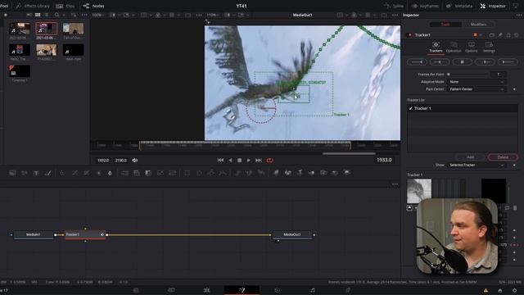Open the Spline editor panel
This screenshot has width=524, height=295.
pyautogui.click(x=394, y=6)
